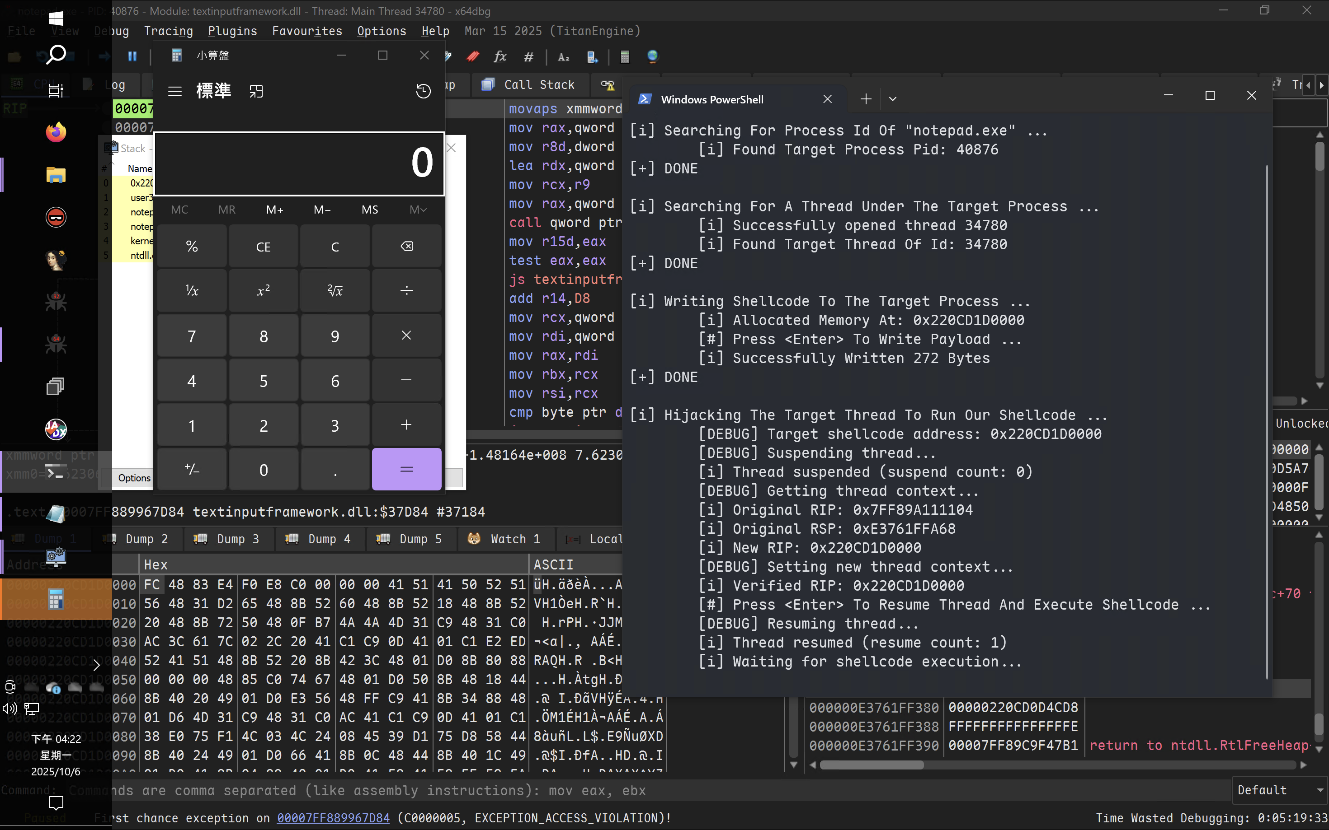
Task: Follow the exception address 00007FF889967D84 link
Action: tap(333, 818)
